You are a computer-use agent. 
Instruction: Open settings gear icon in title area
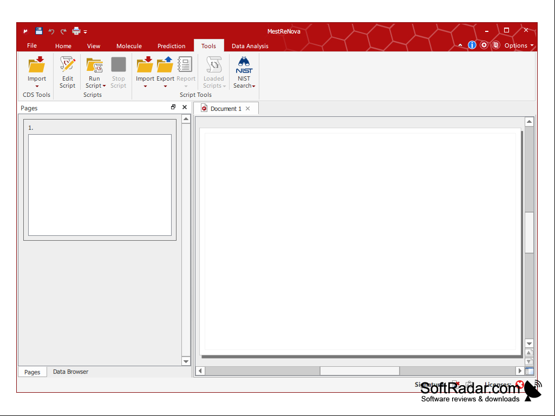[x=484, y=45]
